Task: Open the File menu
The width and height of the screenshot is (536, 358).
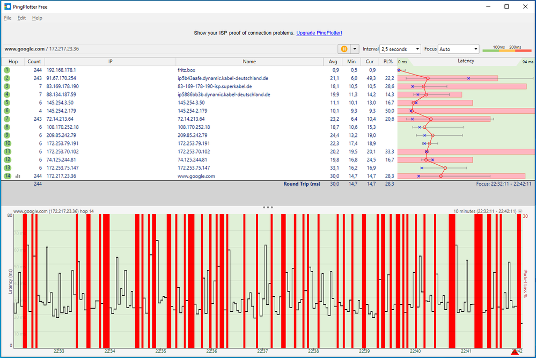Action: [8, 18]
